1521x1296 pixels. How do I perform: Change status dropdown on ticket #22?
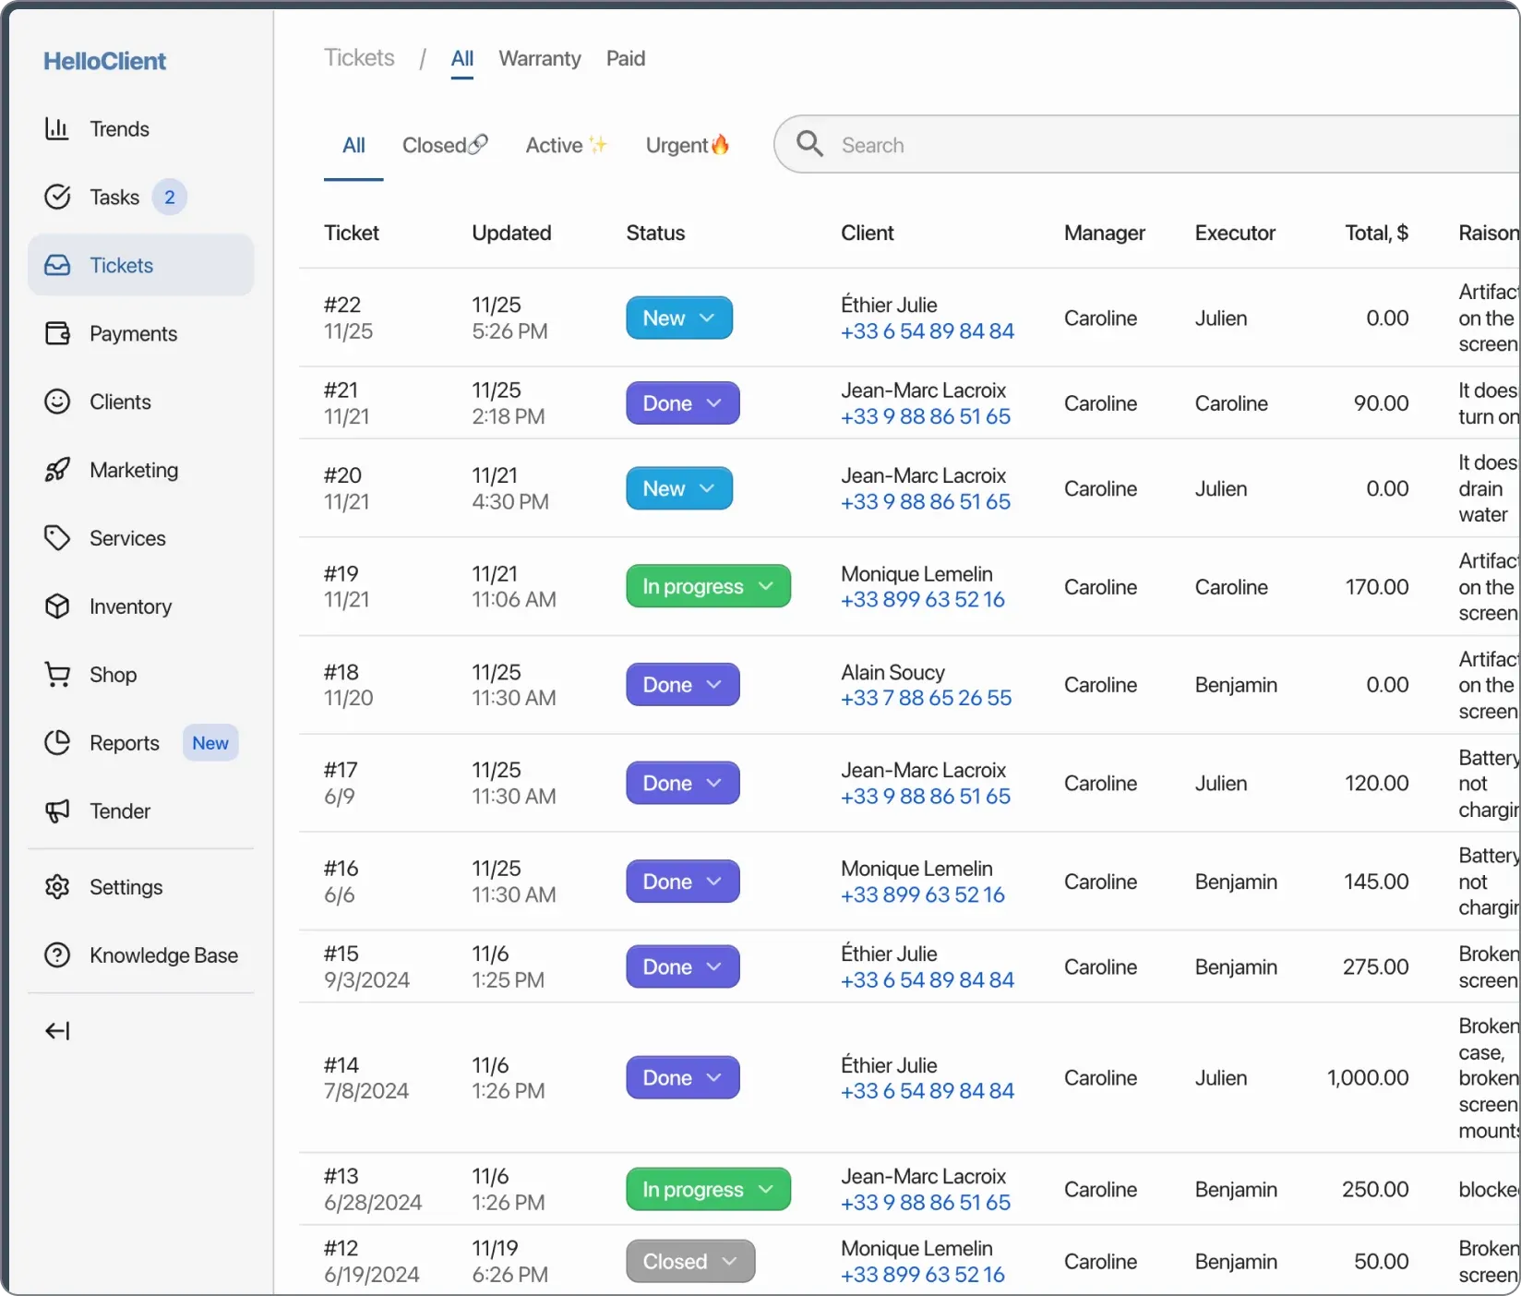click(678, 318)
